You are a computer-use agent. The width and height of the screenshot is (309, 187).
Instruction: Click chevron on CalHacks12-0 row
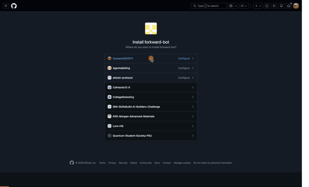point(193,87)
